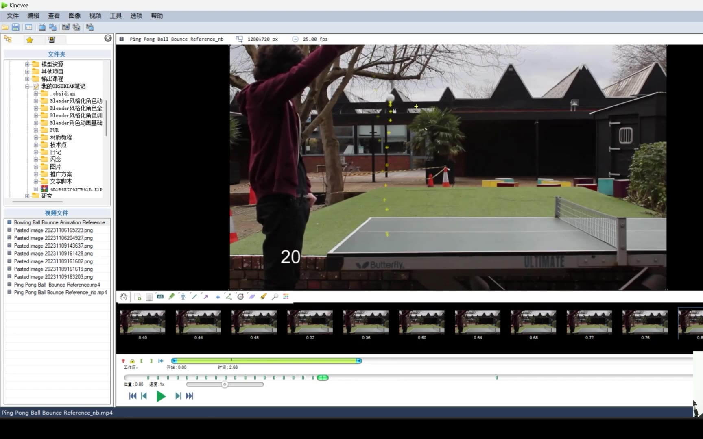Expand the 其他项目 folder
The image size is (703, 439).
click(x=27, y=72)
